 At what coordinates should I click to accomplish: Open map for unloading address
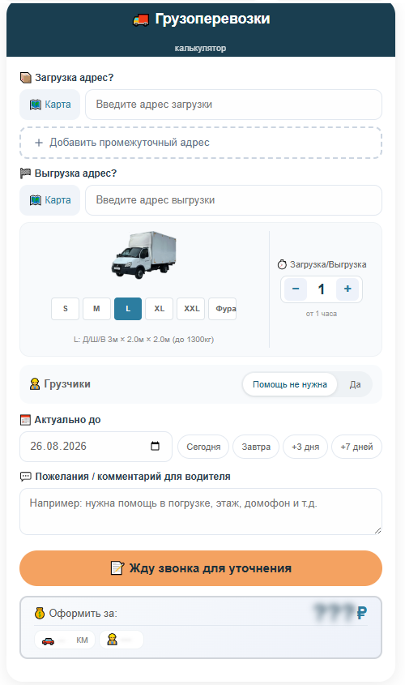49,200
